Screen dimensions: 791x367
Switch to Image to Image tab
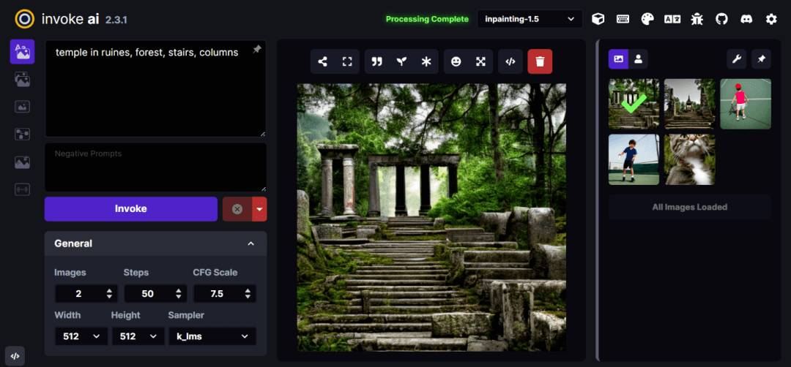click(22, 80)
